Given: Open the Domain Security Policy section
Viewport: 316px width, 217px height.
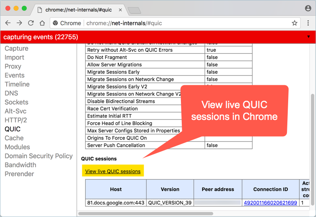Looking at the screenshot, I should [39, 156].
